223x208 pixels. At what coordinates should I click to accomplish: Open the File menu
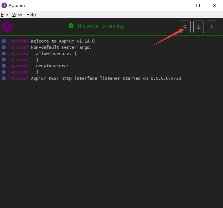5,14
